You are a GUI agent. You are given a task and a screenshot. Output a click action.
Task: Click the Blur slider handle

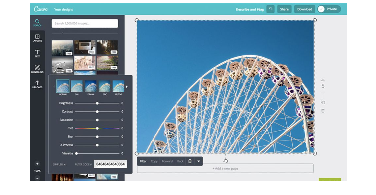[97, 137]
